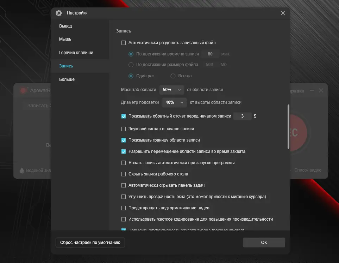Click Сброс настроек по умолчанию button
Screen dimensions: 339x263
tap(90, 243)
